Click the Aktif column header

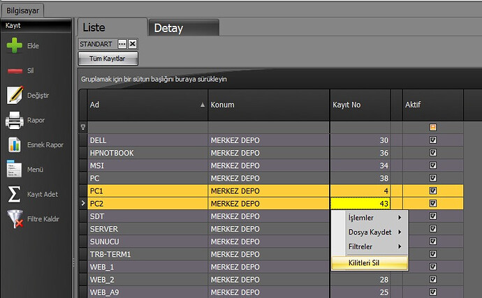coord(433,105)
